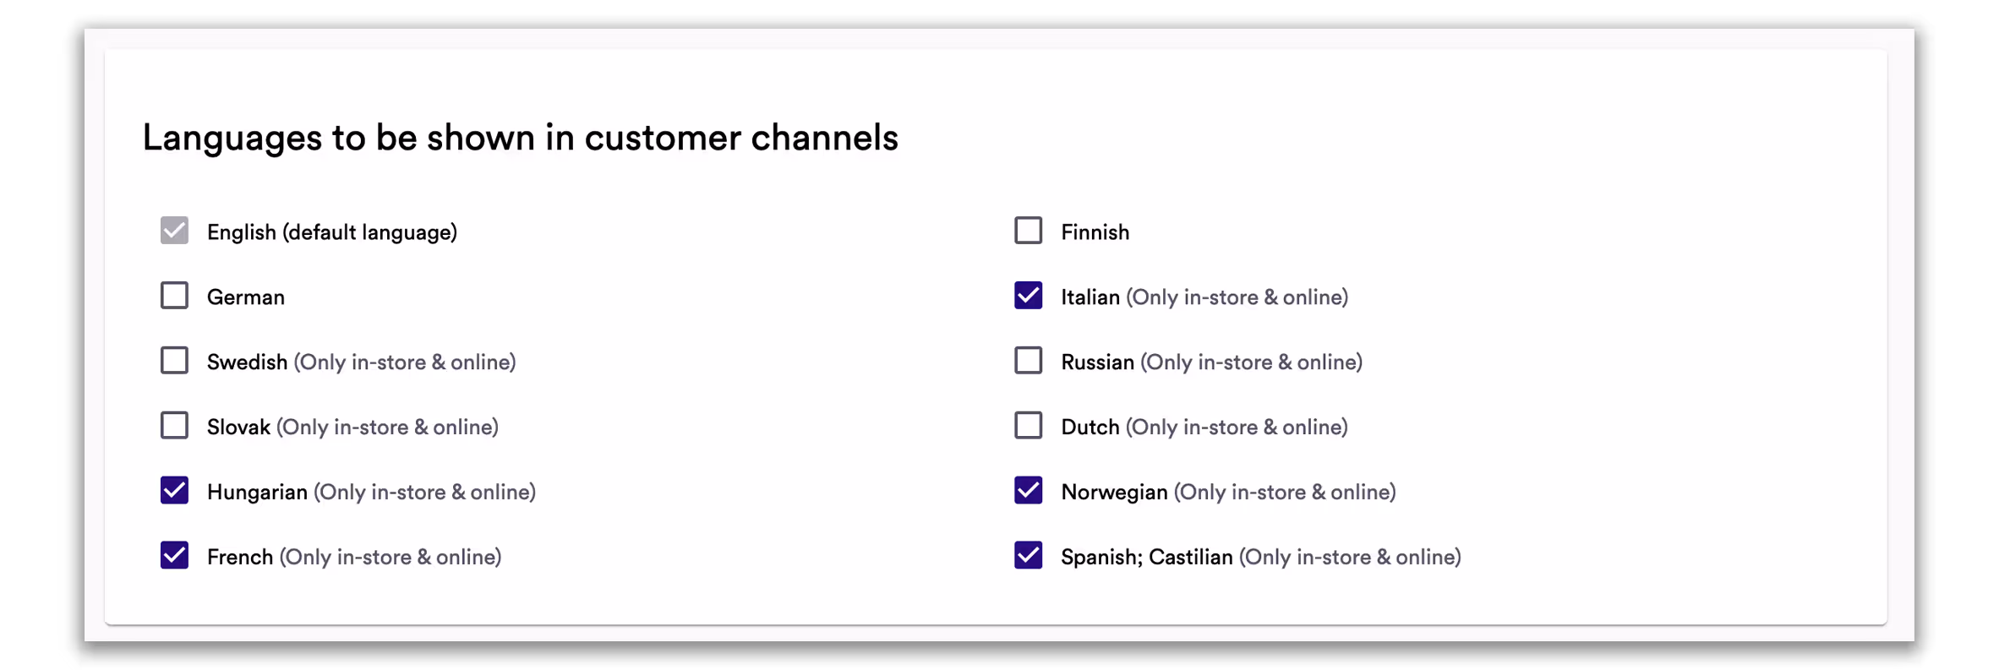The width and height of the screenshot is (1999, 670).
Task: Enable the Dutch language checkbox
Action: click(1028, 426)
